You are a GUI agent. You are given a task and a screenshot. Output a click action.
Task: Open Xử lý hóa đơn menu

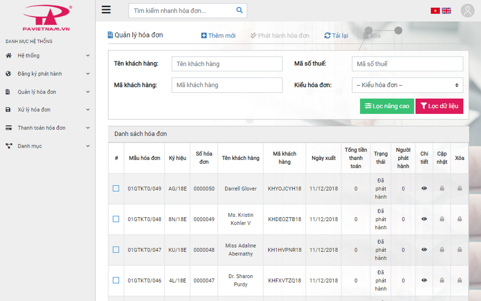tap(48, 110)
